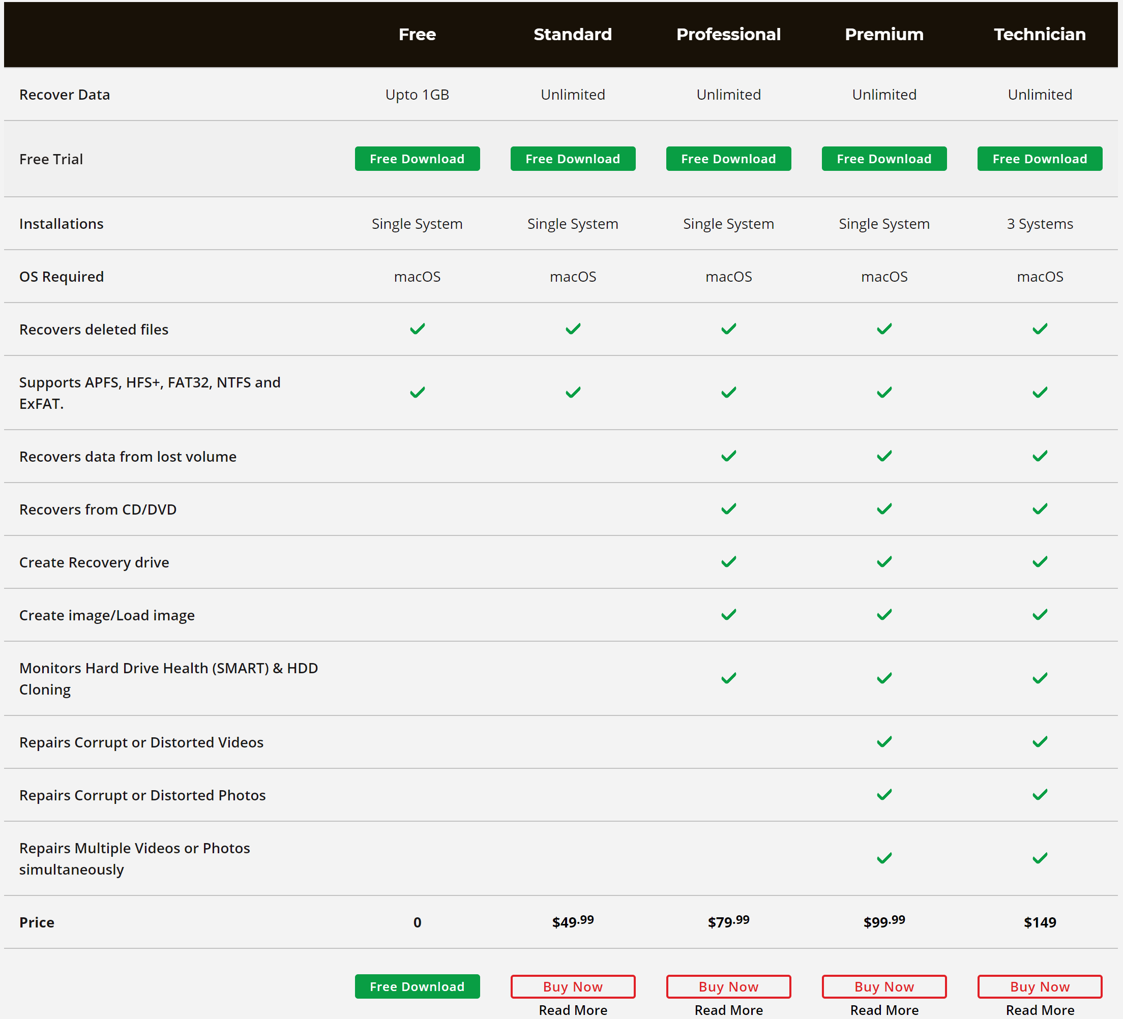Click Buy Now for the Standard plan
The height and width of the screenshot is (1019, 1123).
[573, 986]
